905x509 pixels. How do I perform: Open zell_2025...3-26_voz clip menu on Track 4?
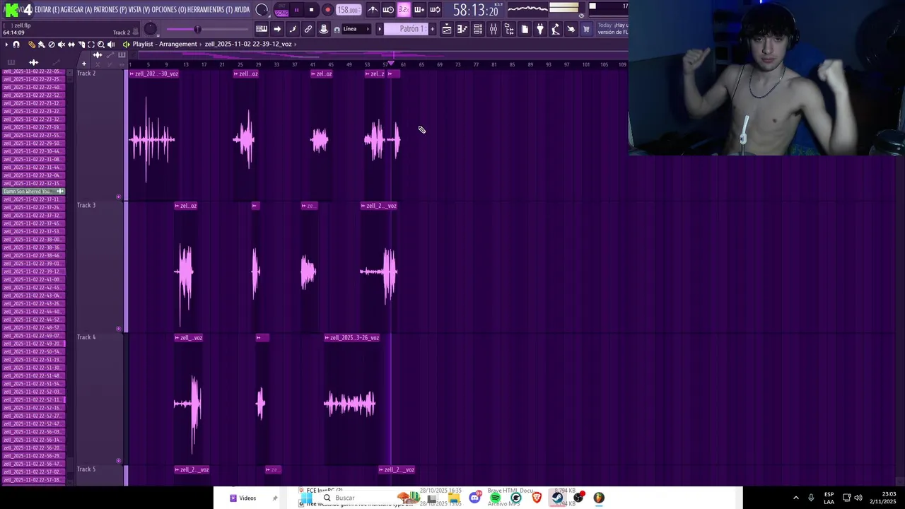click(327, 338)
